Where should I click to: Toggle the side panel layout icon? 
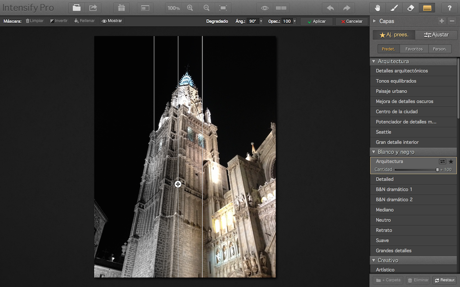145,8
